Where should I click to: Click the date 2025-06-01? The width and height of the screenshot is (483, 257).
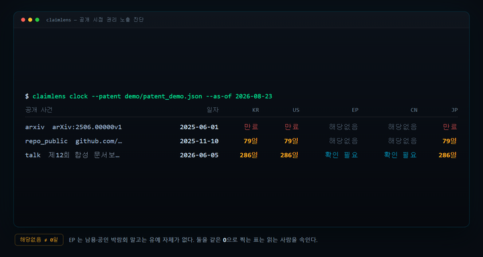(x=199, y=127)
